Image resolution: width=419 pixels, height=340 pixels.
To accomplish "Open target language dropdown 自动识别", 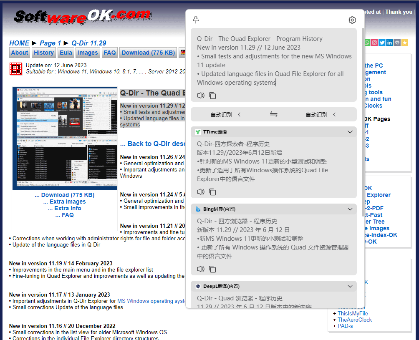I will tap(321, 115).
